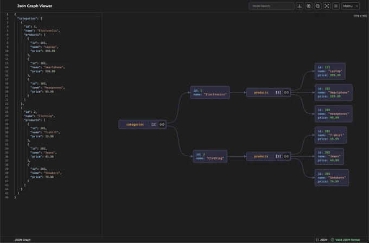369x243 pixels.
Task: Click "Jeans" value in the code editor
Action: (x=49, y=152)
